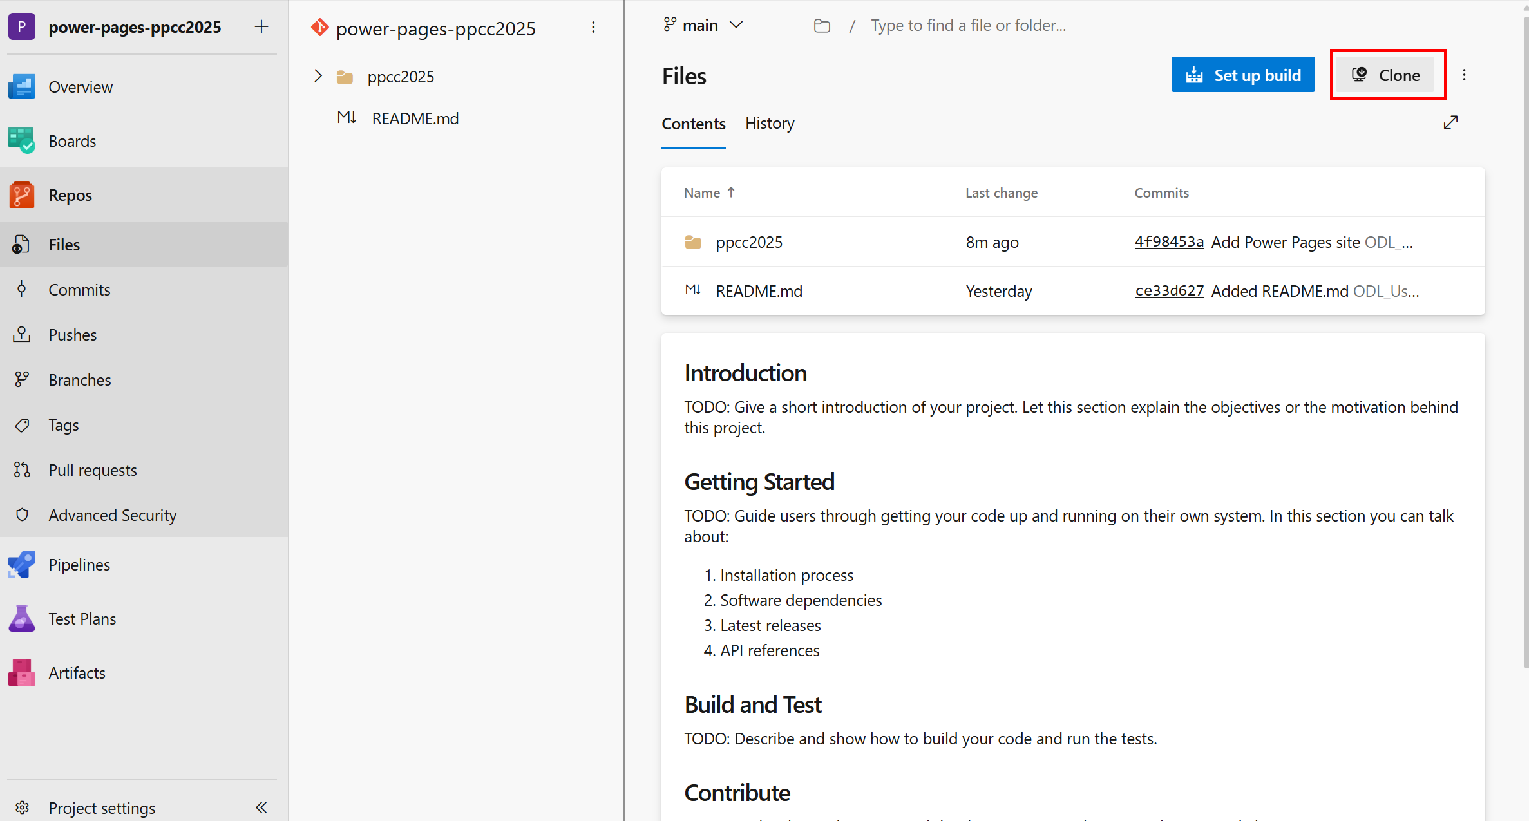
Task: Open the Boards hub icon
Action: point(22,140)
